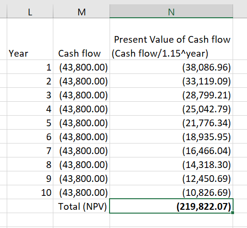
Task: Select the Year 9 cell
Action: pyautogui.click(x=30, y=178)
